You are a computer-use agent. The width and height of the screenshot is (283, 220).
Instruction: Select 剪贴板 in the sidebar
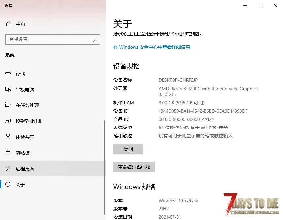tap(23, 153)
